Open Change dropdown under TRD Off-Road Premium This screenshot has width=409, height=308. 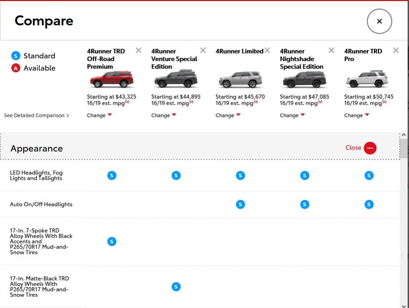[99, 115]
